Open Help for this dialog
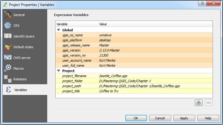This screenshot has width=223, height=125. click(208, 118)
